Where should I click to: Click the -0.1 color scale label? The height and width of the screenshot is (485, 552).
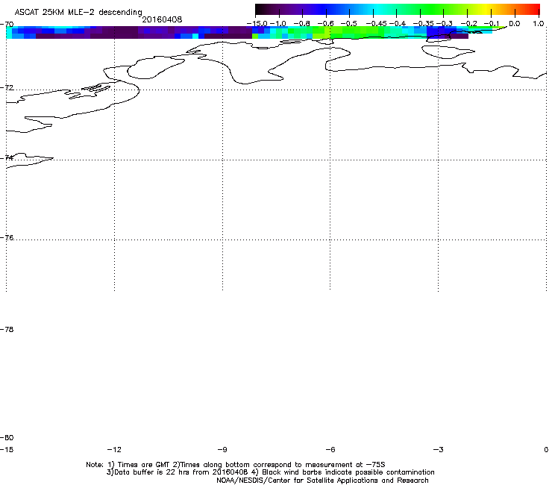coord(492,24)
